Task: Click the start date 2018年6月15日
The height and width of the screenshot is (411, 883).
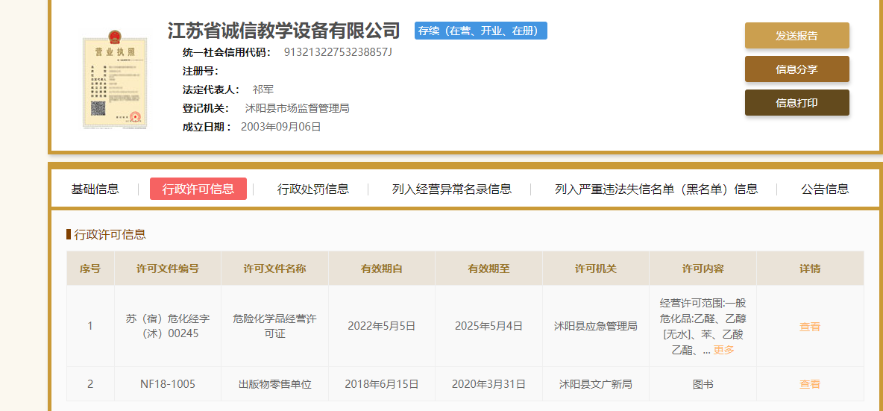Action: 382,384
